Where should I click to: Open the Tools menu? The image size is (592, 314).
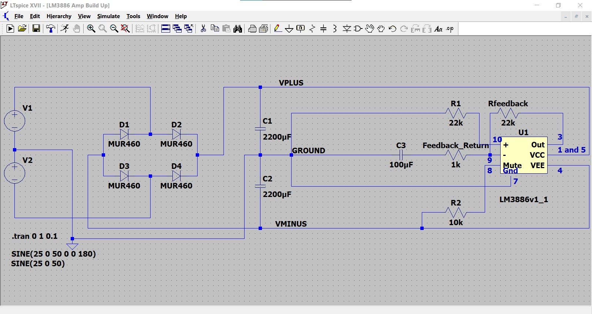[x=133, y=16]
